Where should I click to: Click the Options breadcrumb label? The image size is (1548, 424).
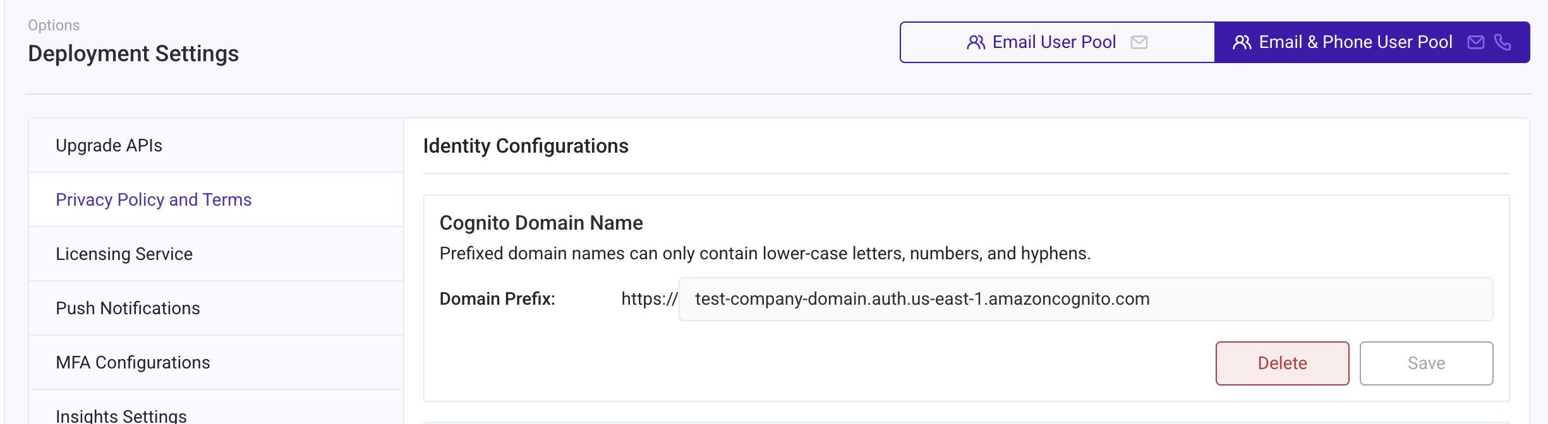point(54,25)
